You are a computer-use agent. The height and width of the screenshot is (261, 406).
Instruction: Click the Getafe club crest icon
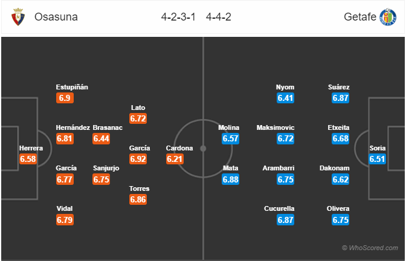pyautogui.click(x=388, y=17)
